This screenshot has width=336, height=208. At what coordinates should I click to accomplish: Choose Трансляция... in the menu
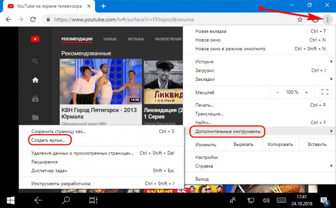click(x=260, y=114)
